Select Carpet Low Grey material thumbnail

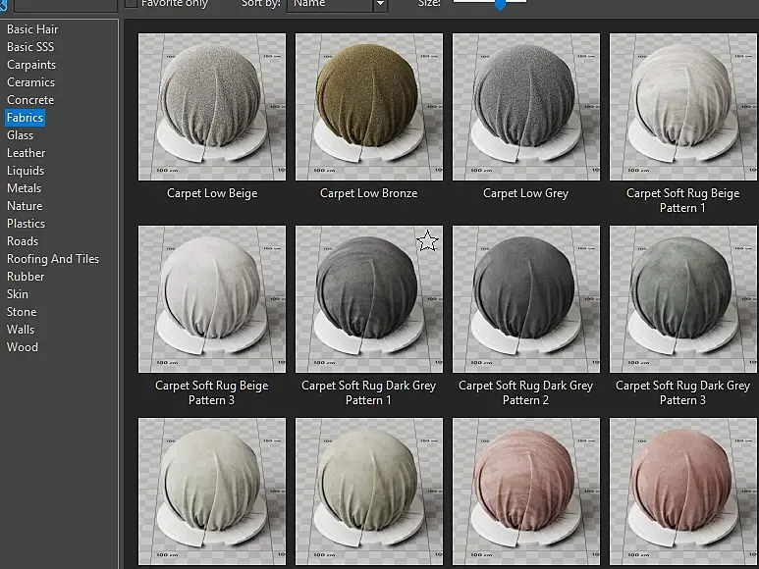point(526,107)
